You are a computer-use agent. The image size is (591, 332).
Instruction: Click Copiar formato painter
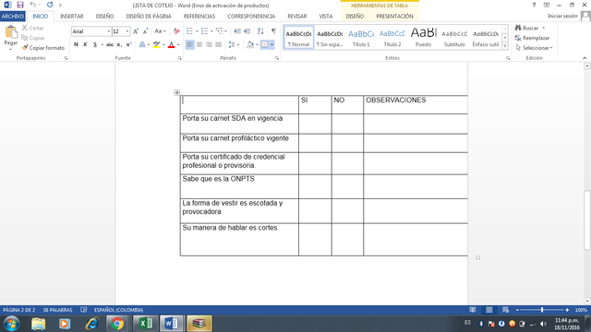[x=43, y=48]
